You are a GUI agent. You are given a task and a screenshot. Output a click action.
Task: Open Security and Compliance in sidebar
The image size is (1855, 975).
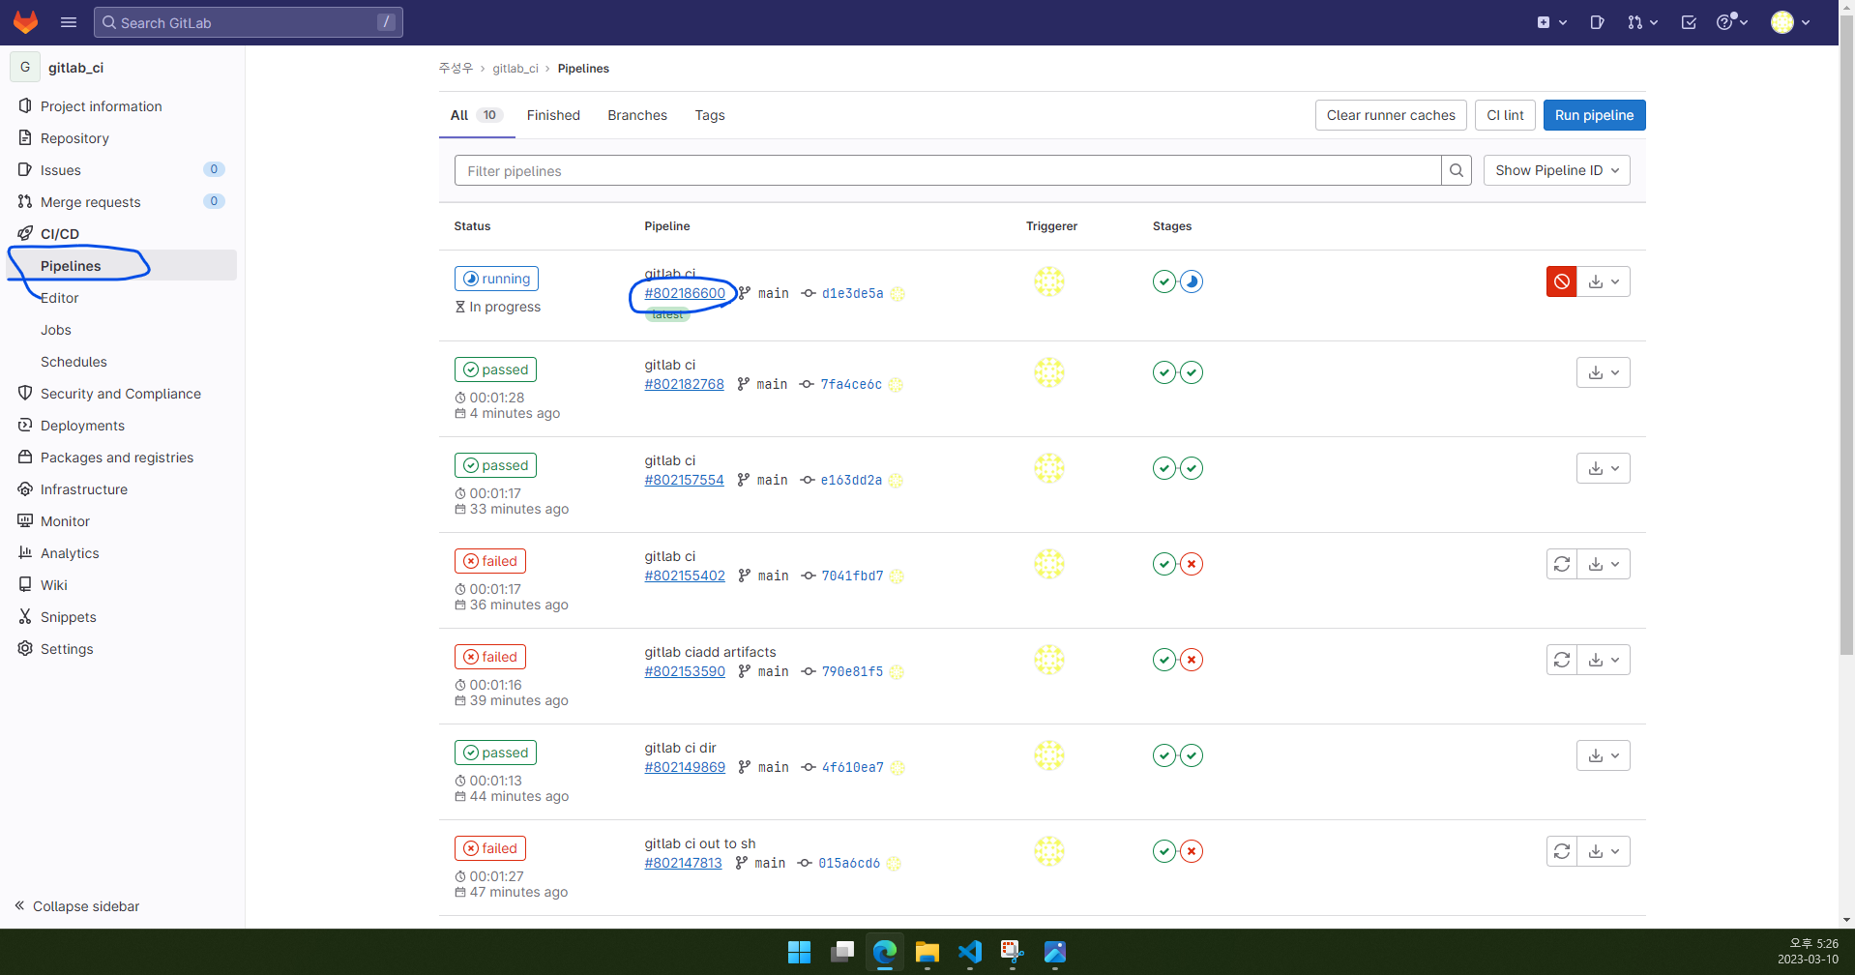(122, 394)
